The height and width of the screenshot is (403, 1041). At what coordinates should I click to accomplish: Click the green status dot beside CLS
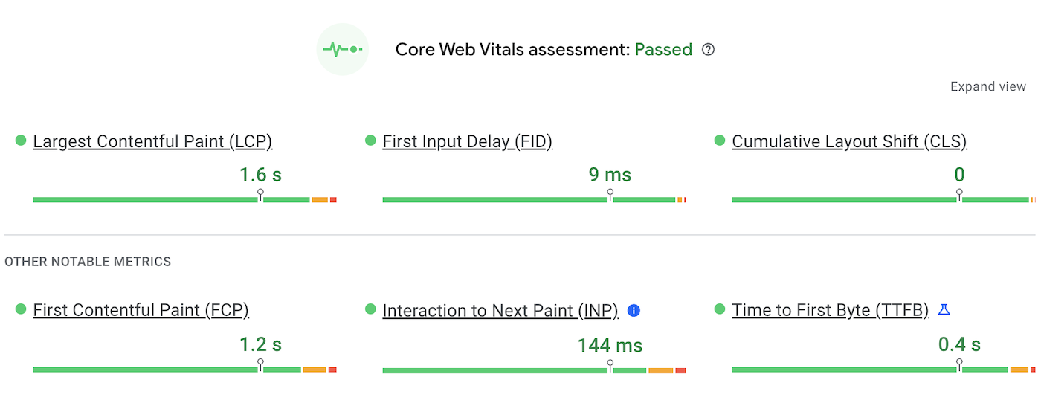click(720, 141)
